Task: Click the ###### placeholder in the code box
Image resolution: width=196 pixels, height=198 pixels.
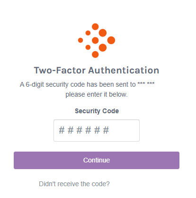Action: (x=84, y=130)
